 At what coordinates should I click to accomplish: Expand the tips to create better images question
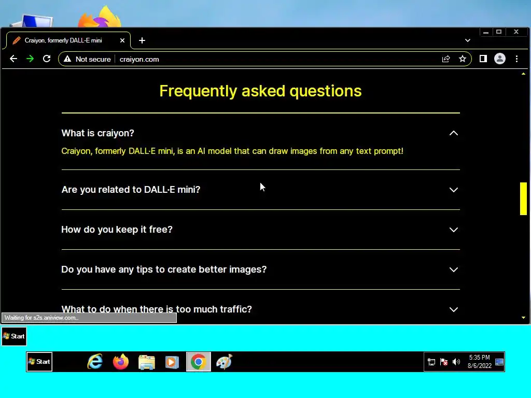tap(453, 269)
